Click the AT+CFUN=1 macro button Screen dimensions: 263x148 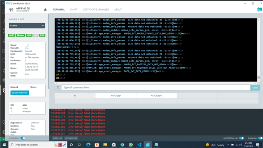156,96
